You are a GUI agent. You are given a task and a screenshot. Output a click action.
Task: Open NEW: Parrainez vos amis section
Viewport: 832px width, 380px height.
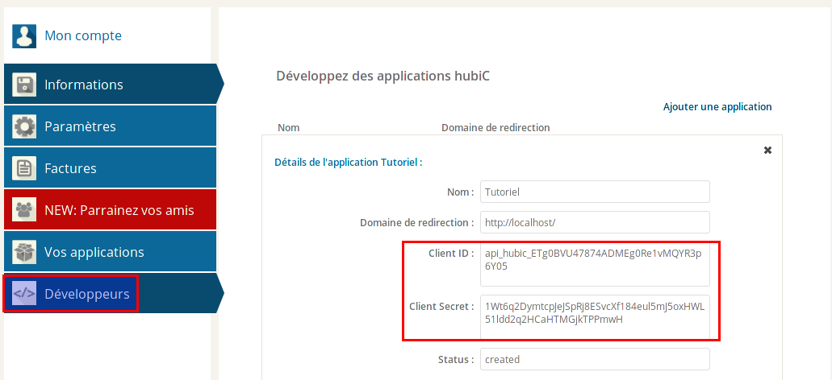111,209
